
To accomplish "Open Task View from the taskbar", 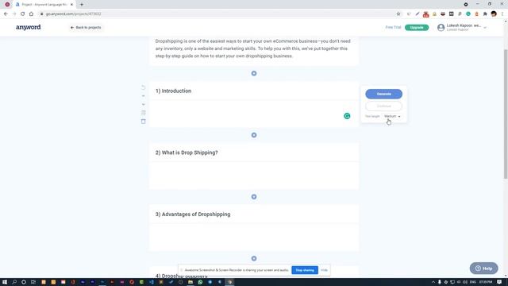I will click(33, 282).
